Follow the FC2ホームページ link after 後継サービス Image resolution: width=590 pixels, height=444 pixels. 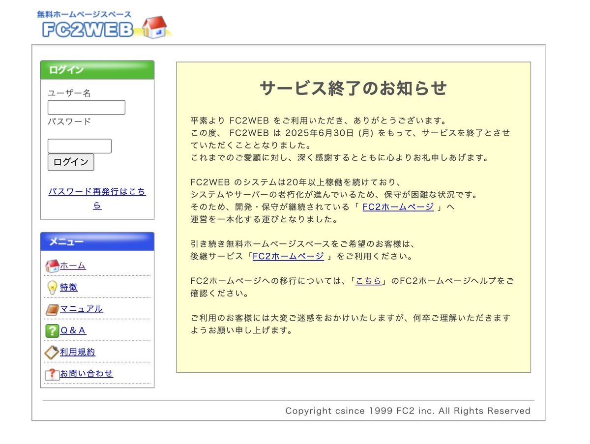pos(288,256)
